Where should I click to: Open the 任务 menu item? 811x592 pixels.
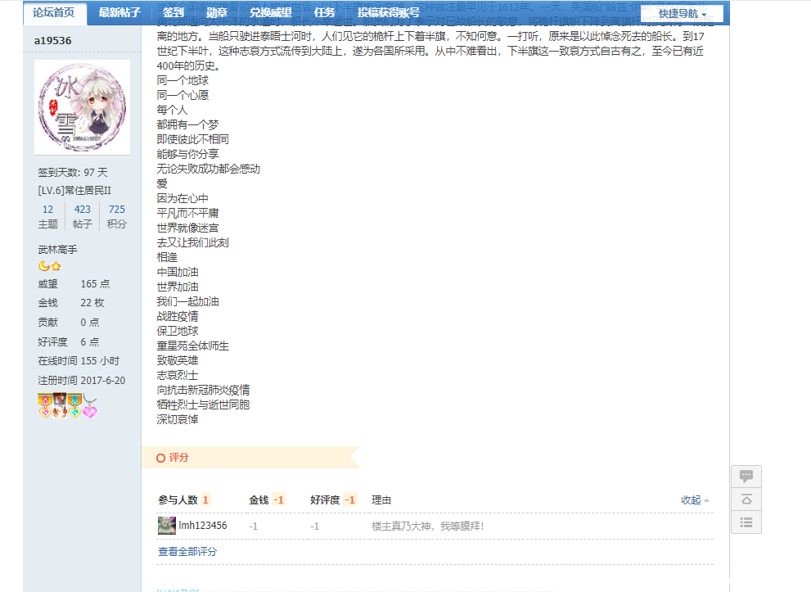pyautogui.click(x=324, y=13)
